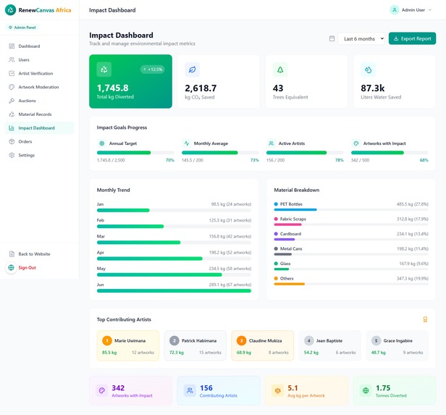Open Grace Ingabire artist card

(x=397, y=345)
